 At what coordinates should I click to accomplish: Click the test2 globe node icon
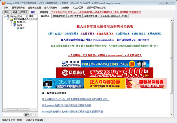(x=15, y=25)
